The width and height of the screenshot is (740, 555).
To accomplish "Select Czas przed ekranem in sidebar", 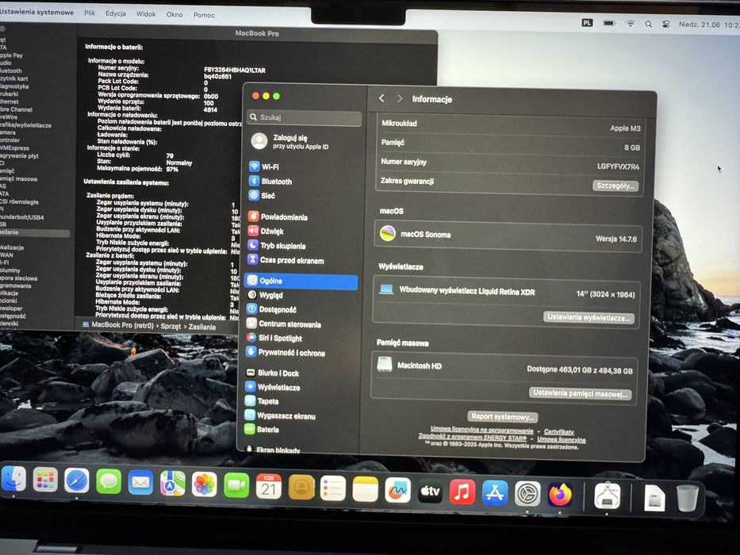I will 302,260.
